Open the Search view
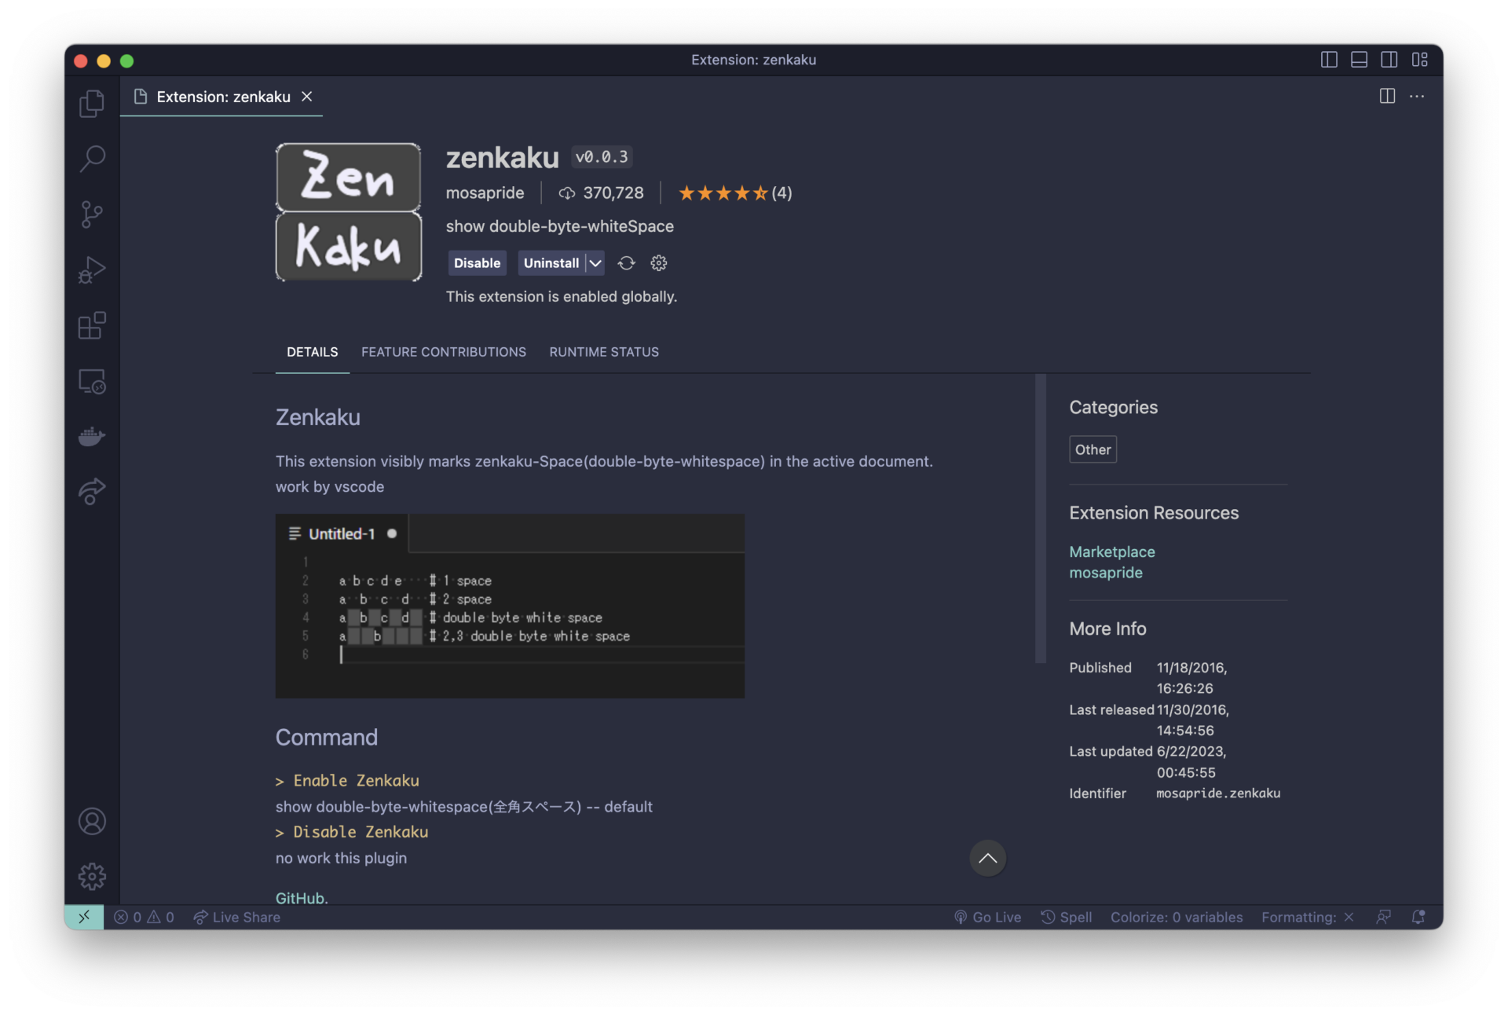The image size is (1508, 1015). pos(92,159)
